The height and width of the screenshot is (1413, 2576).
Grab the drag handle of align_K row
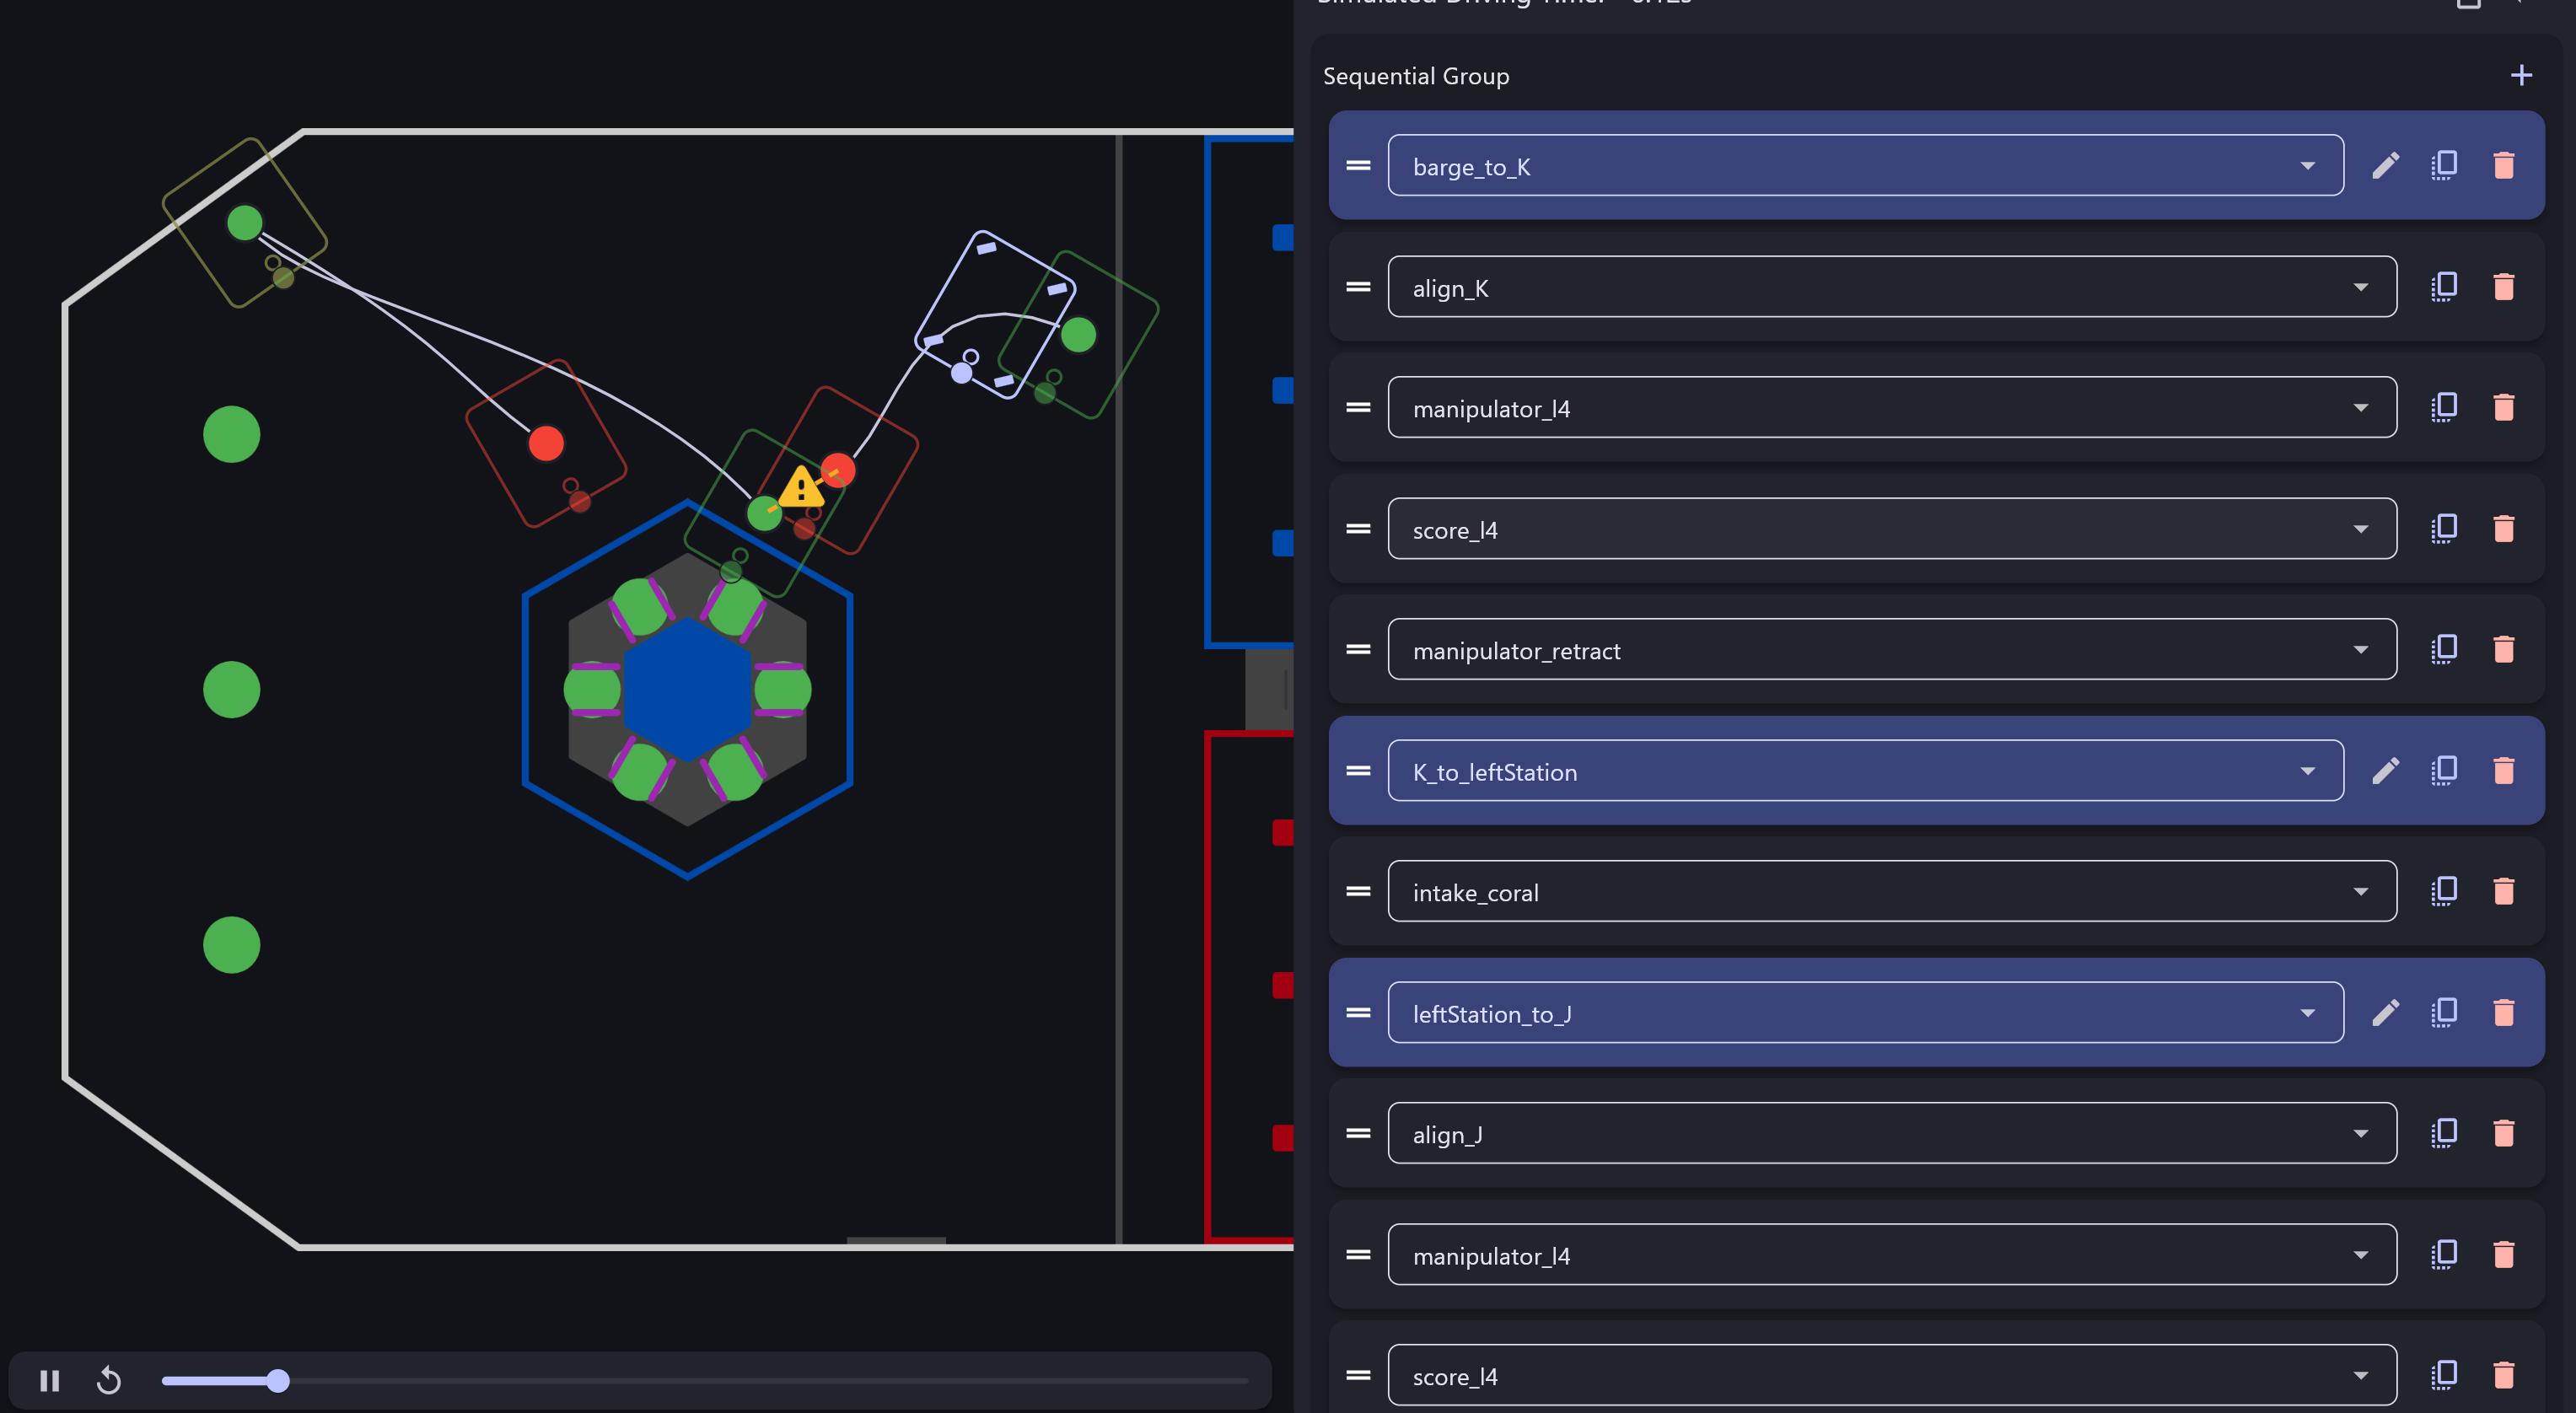tap(1358, 287)
